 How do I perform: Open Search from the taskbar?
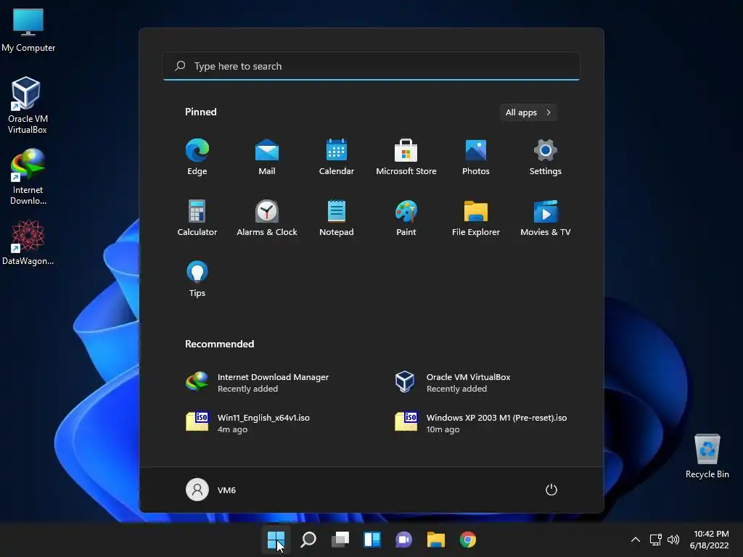[x=308, y=540]
